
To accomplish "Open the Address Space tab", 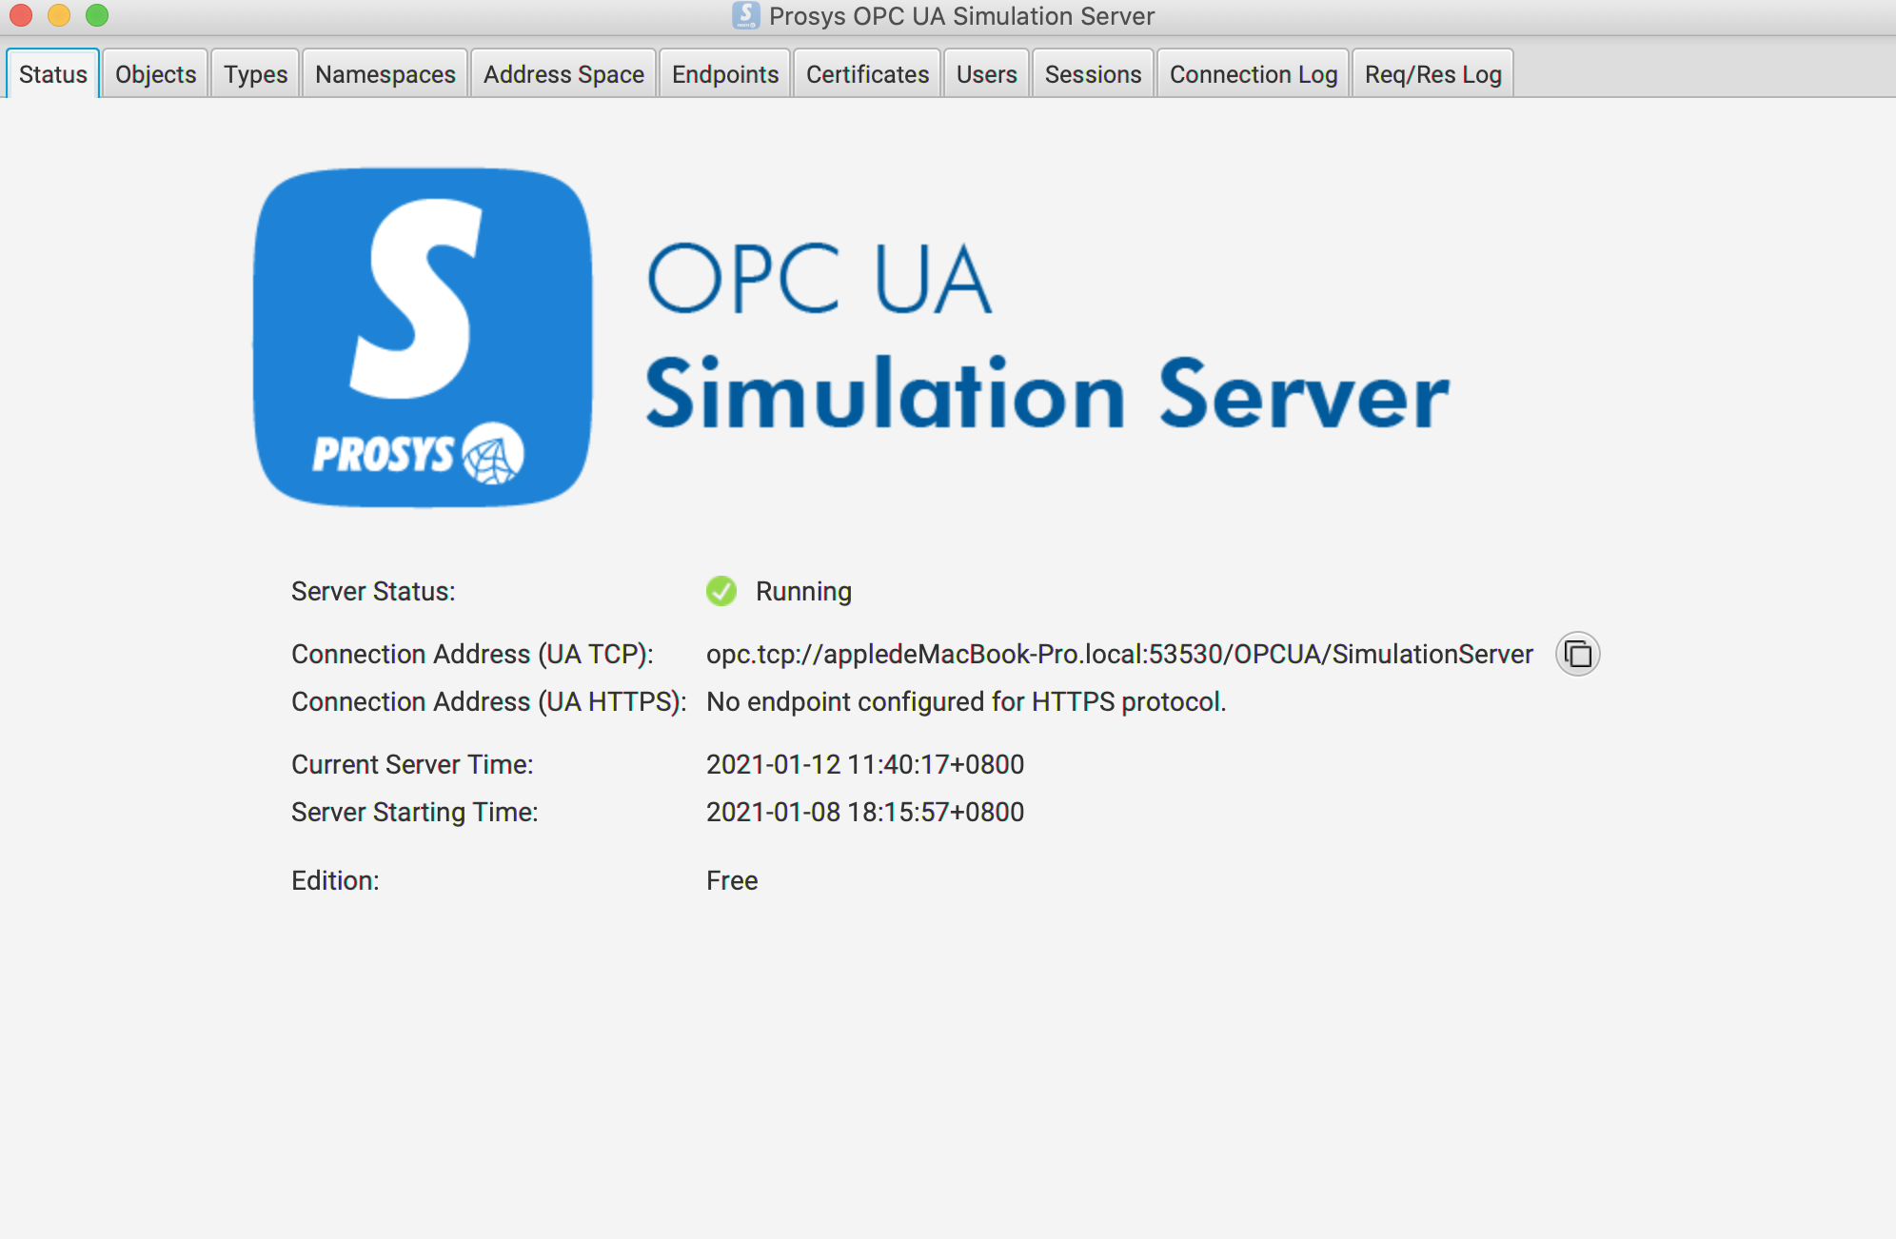I will point(563,74).
